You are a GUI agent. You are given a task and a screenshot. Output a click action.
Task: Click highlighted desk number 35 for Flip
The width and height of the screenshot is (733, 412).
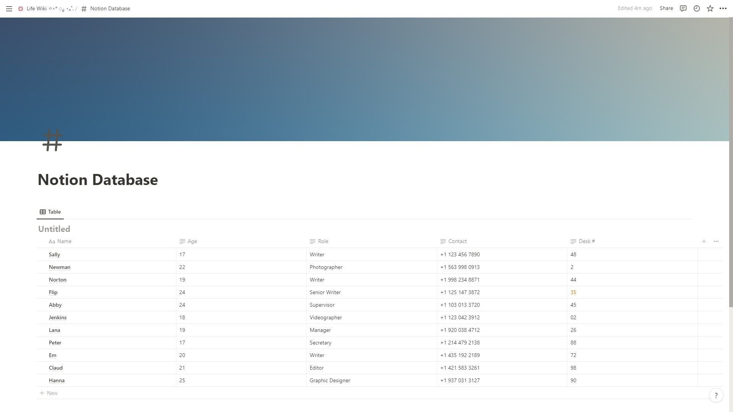click(x=573, y=292)
